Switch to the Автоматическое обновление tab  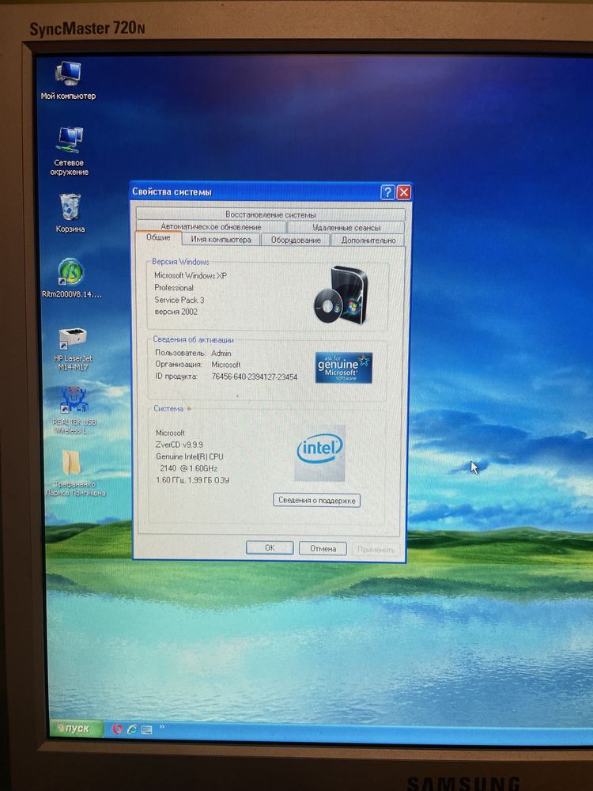pos(211,227)
